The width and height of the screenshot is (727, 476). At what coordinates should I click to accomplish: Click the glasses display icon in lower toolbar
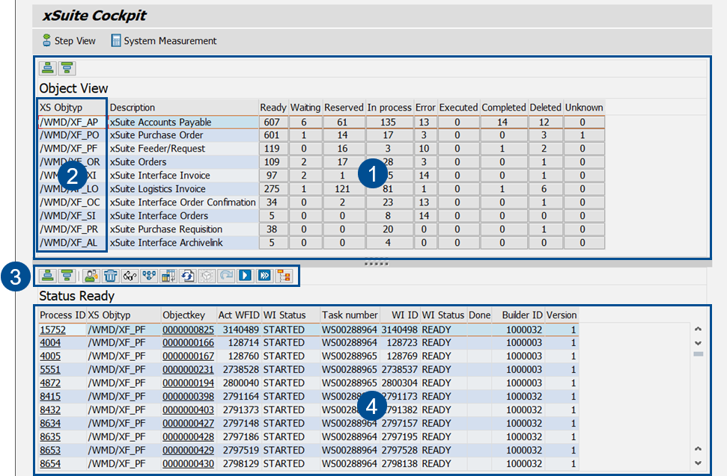130,276
